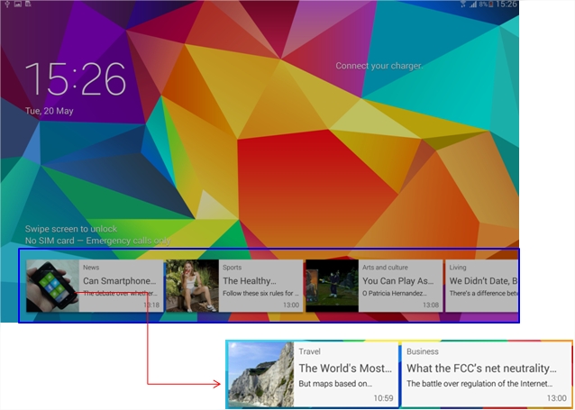The image size is (575, 410).
Task: Tap the 10:59 timestamp on Travel card
Action: click(384, 398)
